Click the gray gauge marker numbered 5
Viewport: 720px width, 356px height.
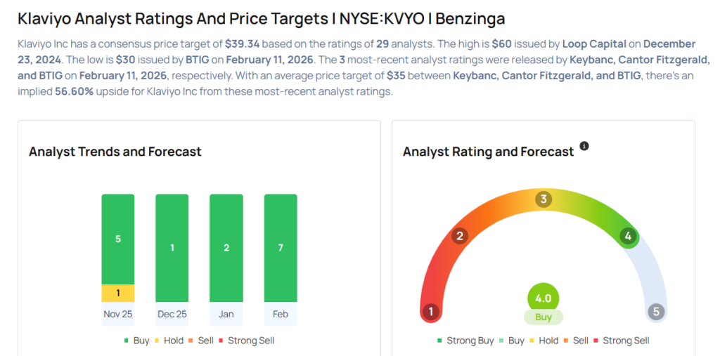tap(656, 311)
